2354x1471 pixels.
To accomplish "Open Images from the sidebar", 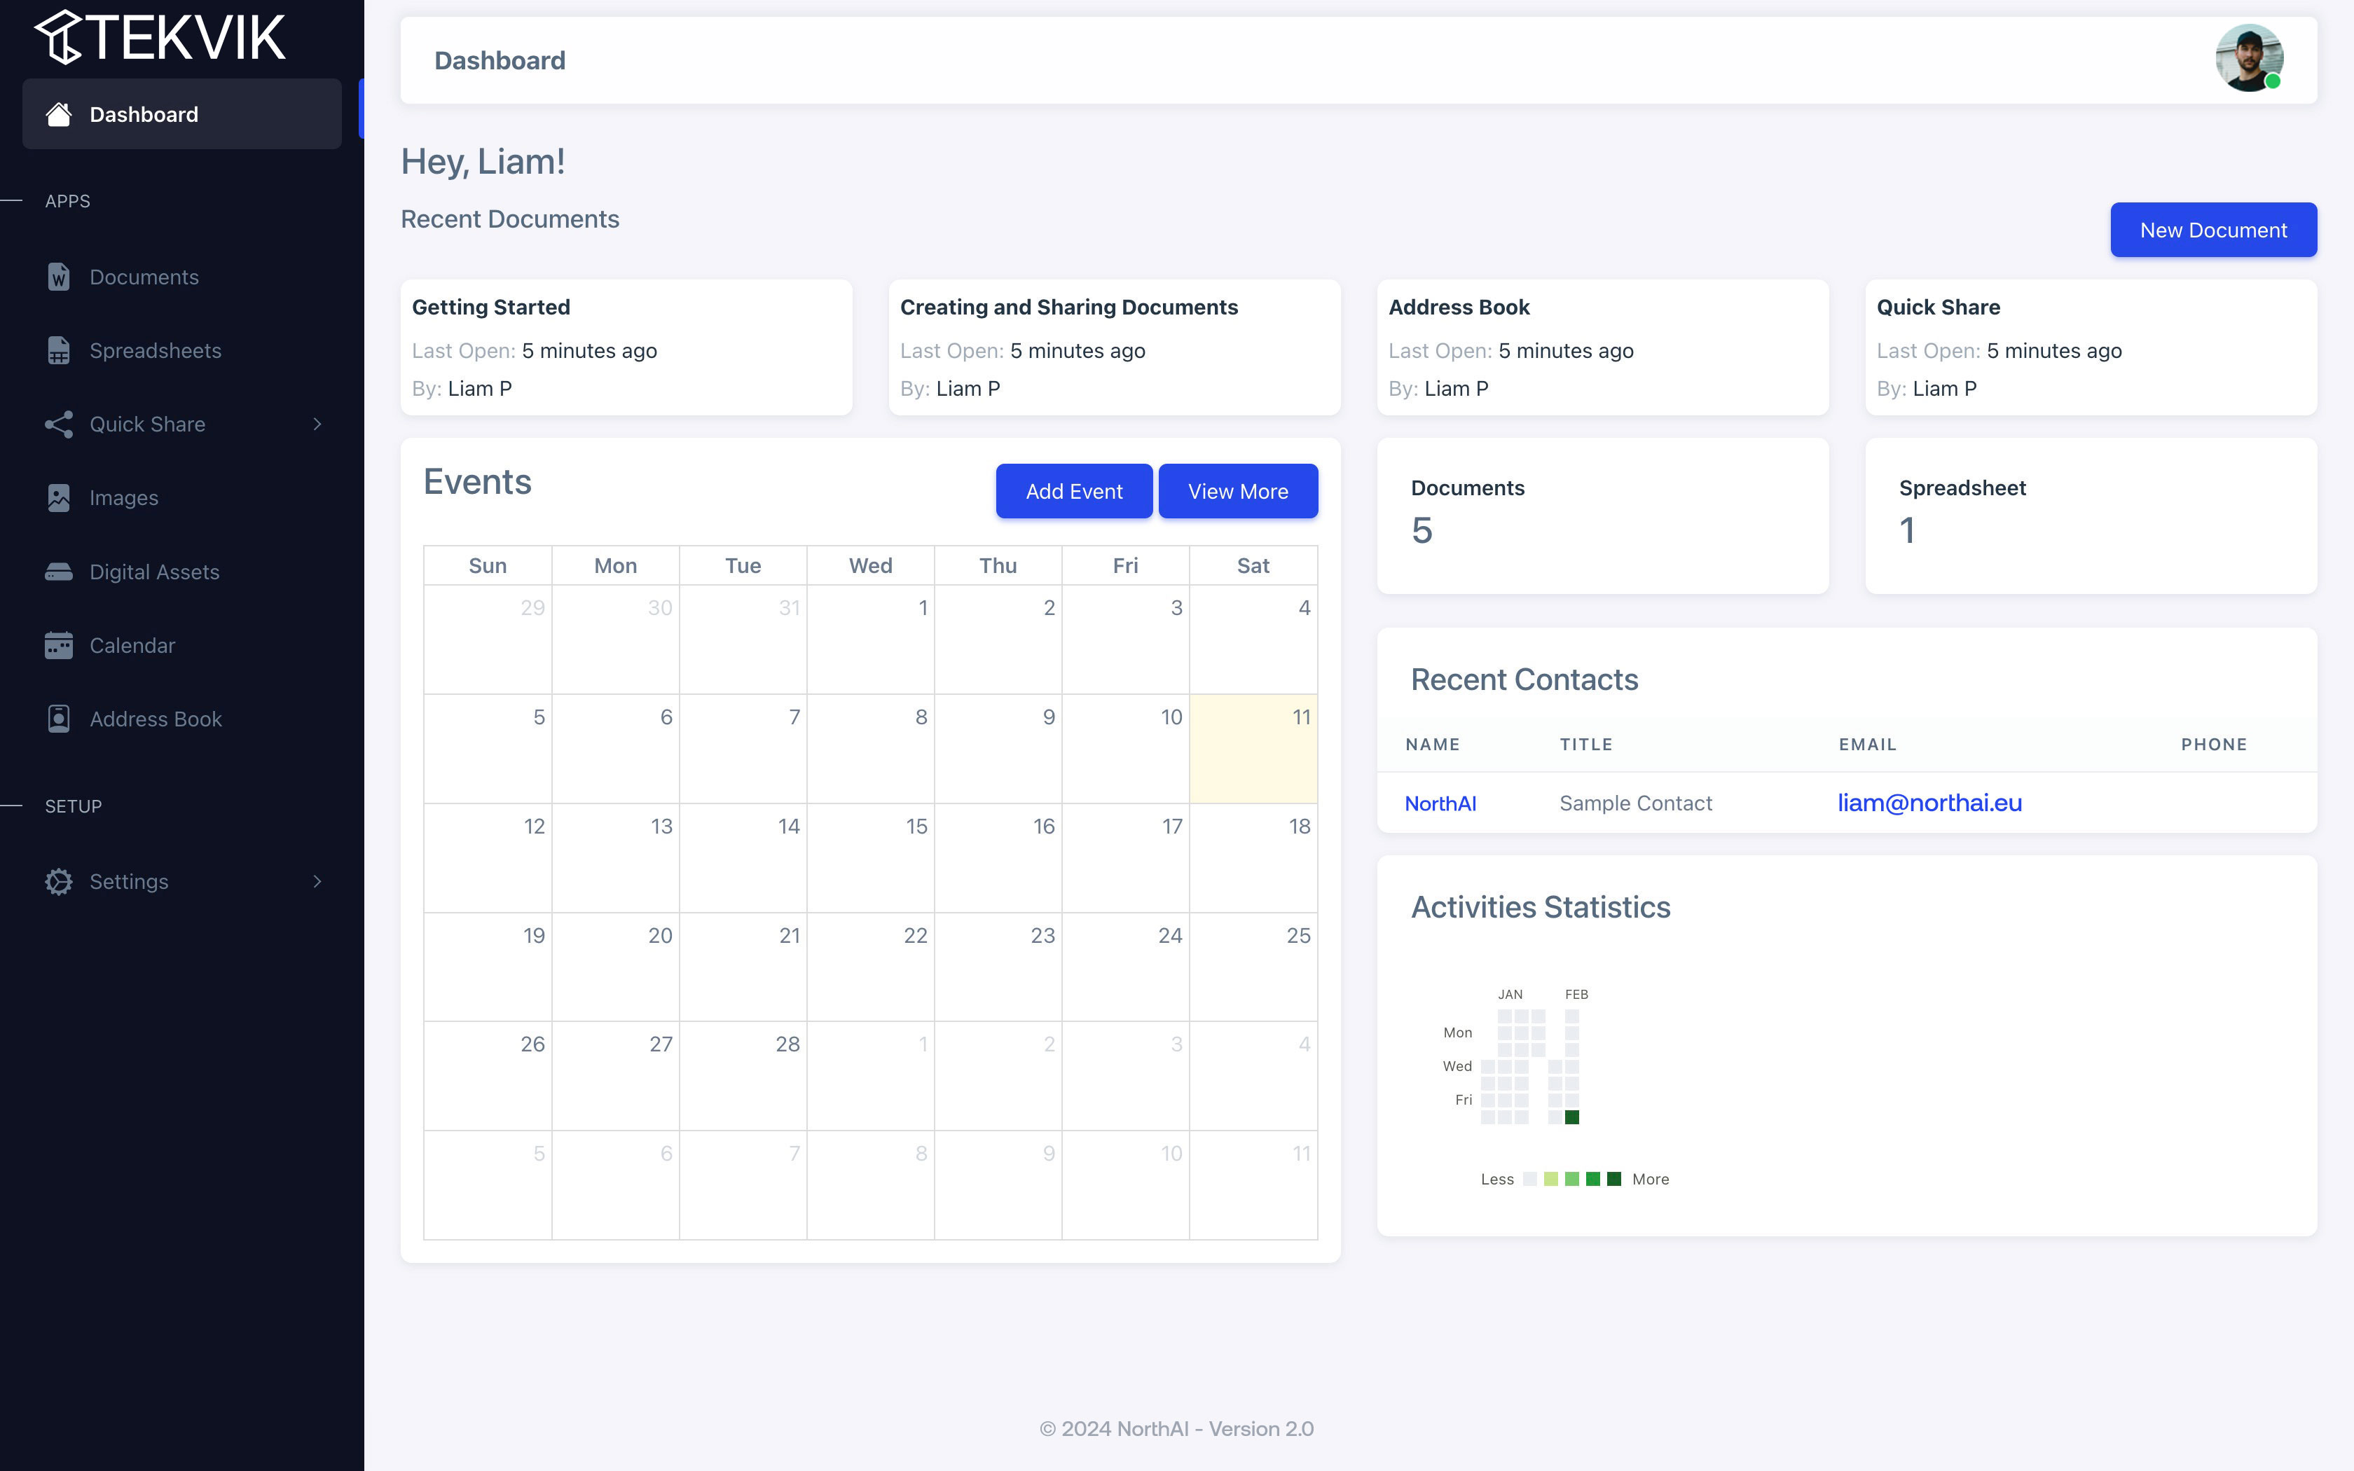I will [x=122, y=497].
